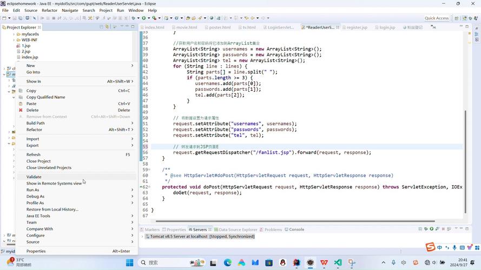Click the Run green play toolbar icon
The image size is (481, 270).
[143, 18]
